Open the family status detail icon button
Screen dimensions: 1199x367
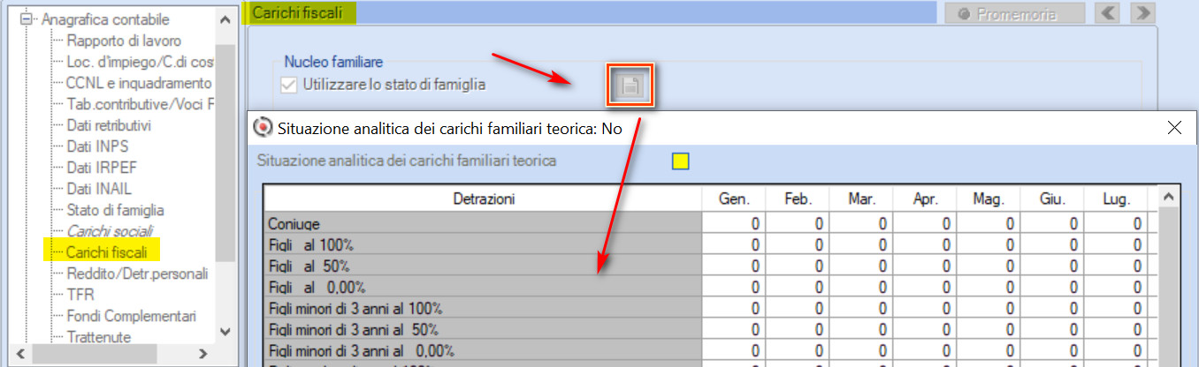(x=630, y=86)
